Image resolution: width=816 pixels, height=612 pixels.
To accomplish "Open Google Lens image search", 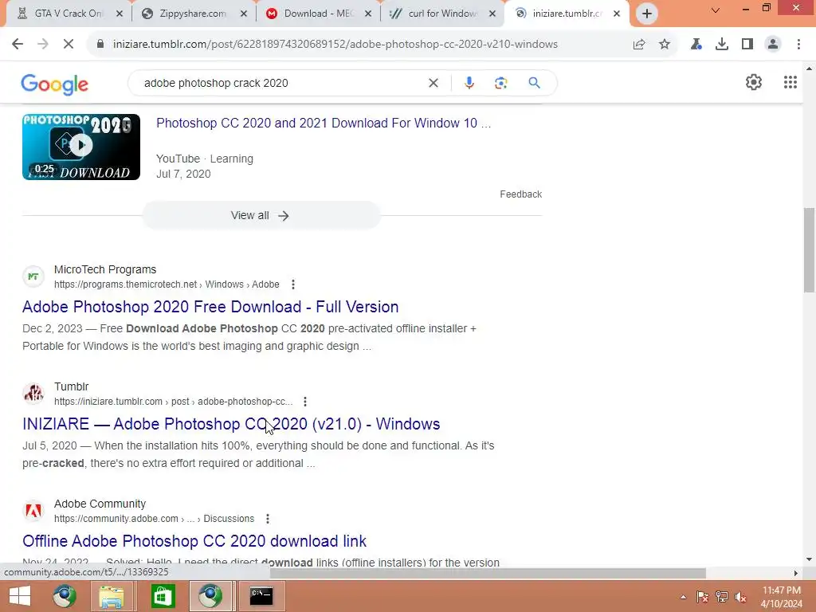I will (x=500, y=83).
